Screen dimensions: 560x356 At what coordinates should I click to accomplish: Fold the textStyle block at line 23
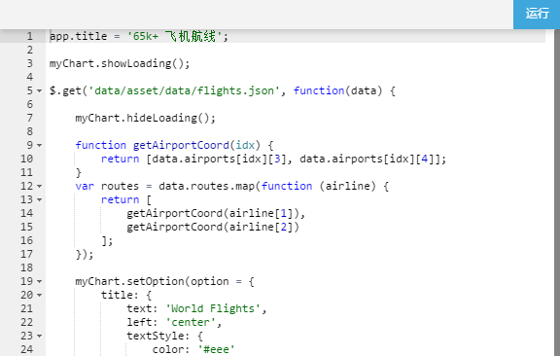[39, 336]
